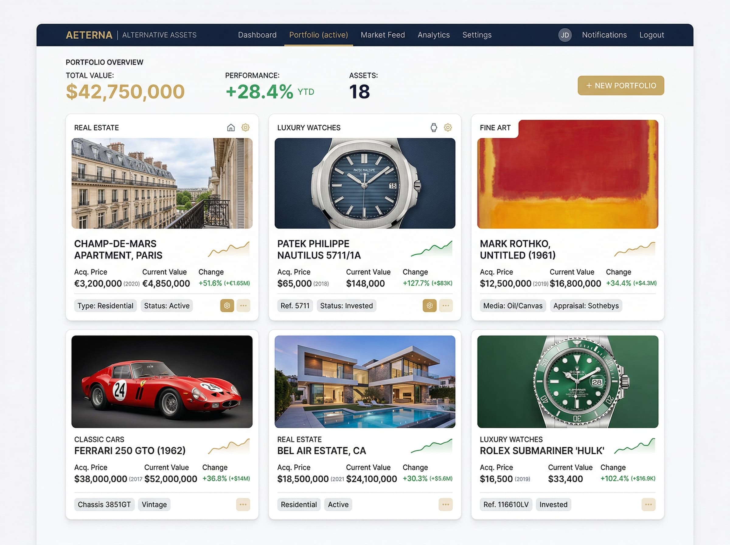Image resolution: width=730 pixels, height=545 pixels.
Task: Click the Media: Oil/Canvas tag
Action: pyautogui.click(x=513, y=305)
